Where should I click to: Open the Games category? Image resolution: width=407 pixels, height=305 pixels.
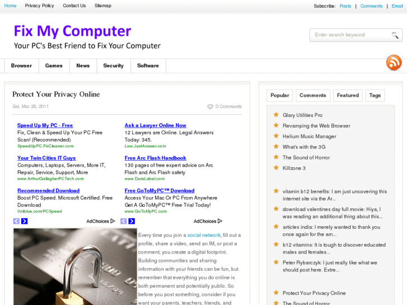[54, 65]
